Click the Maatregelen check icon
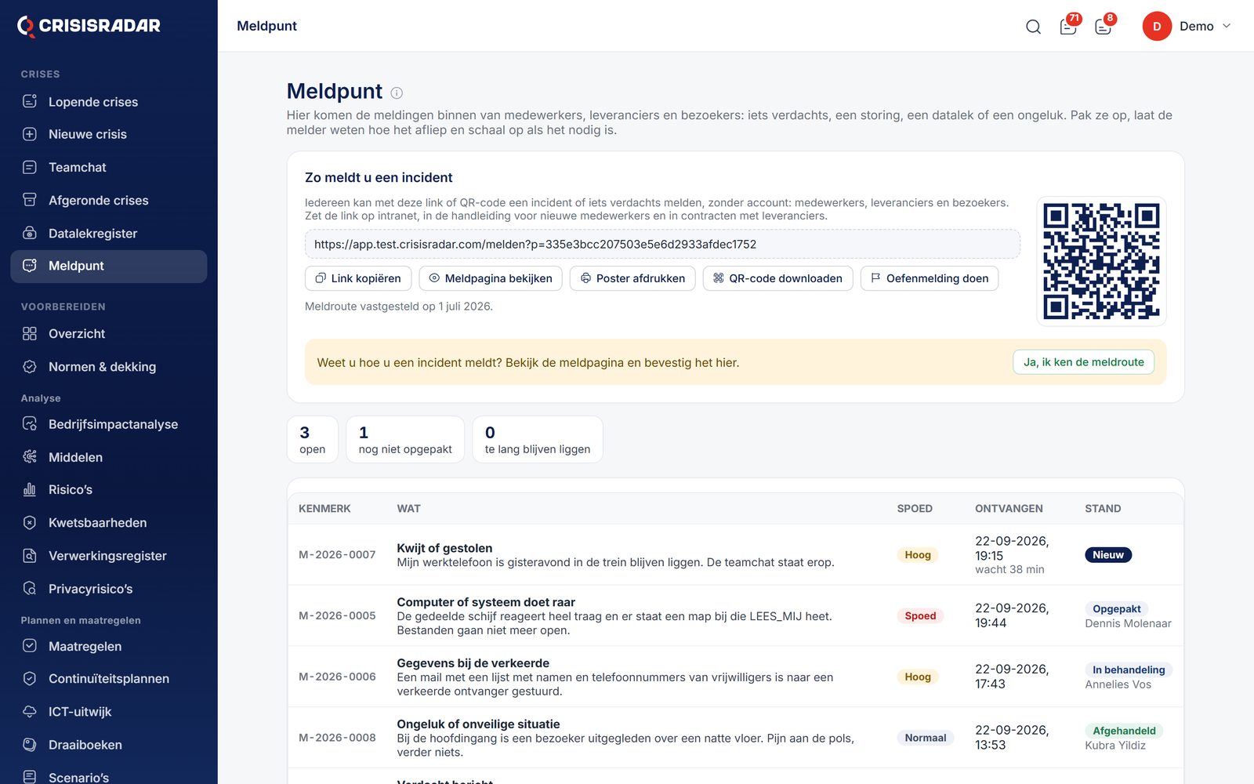Viewport: 1254px width, 784px height. (30, 646)
